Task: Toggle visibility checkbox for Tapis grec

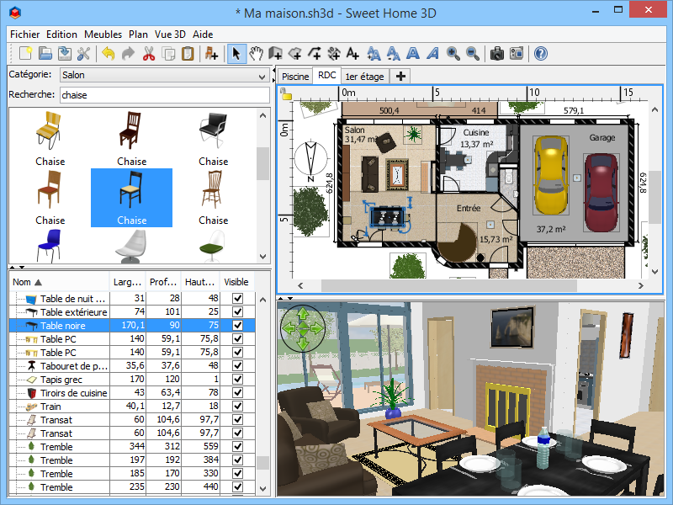Action: tap(237, 380)
